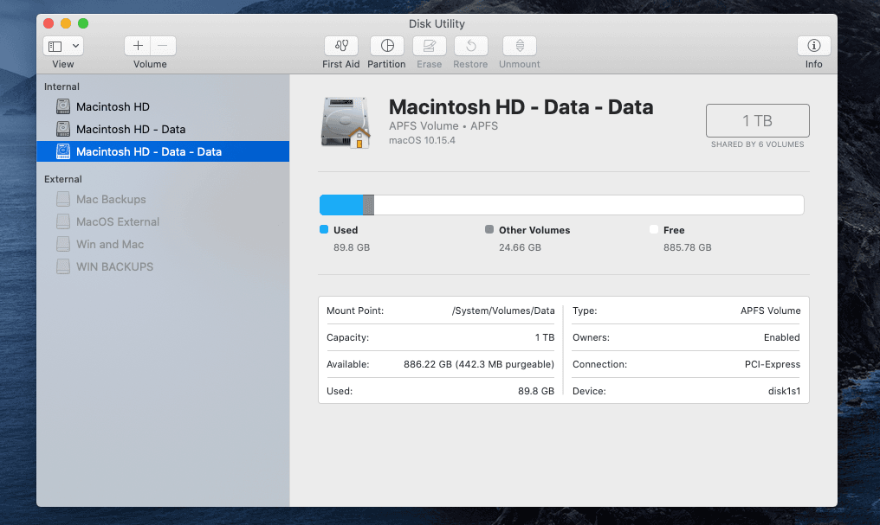This screenshot has width=880, height=525.
Task: Click the Restore arrow icon
Action: [x=471, y=46]
